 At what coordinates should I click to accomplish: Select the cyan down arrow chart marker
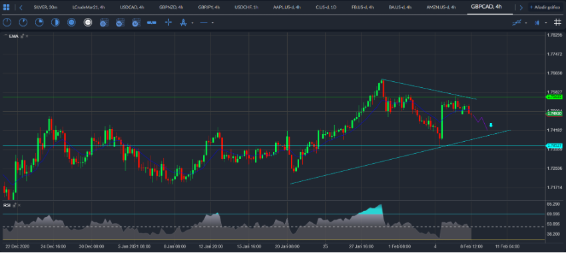(x=491, y=126)
